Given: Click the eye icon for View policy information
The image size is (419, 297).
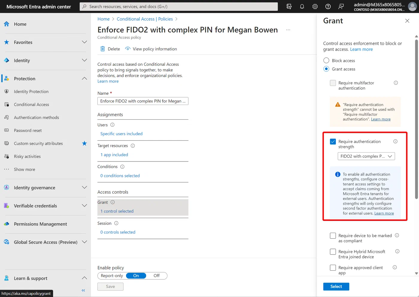Looking at the screenshot, I should coord(128,49).
